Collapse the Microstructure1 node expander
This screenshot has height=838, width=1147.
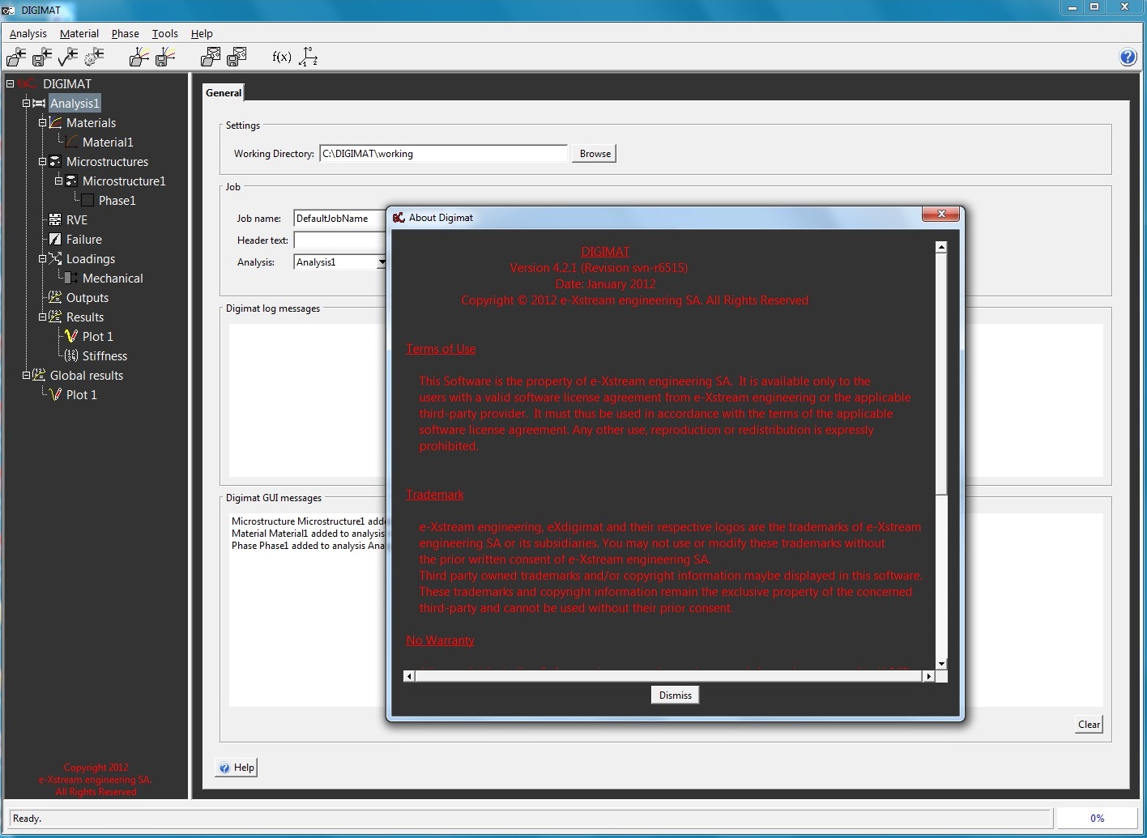click(x=58, y=181)
